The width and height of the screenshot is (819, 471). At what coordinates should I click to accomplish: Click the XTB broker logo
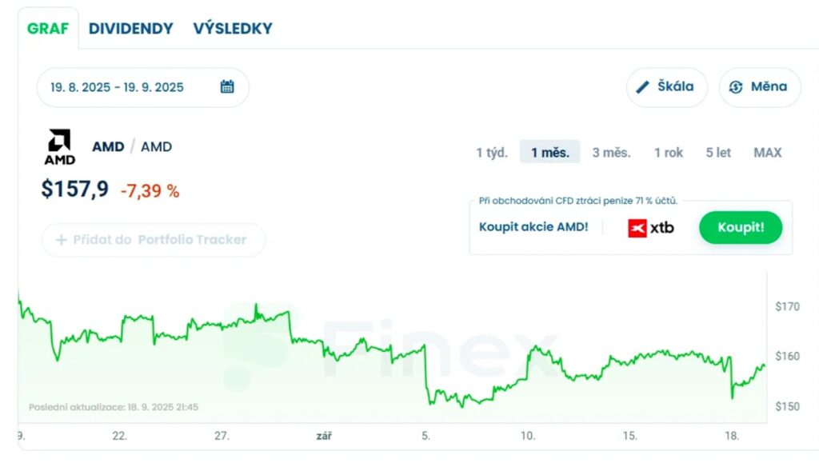(x=651, y=227)
